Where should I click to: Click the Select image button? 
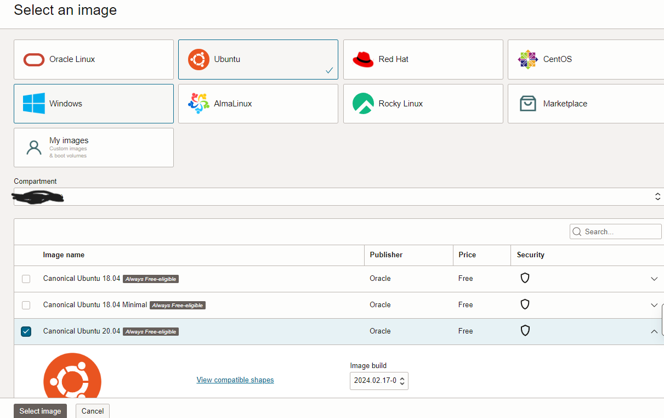point(40,411)
